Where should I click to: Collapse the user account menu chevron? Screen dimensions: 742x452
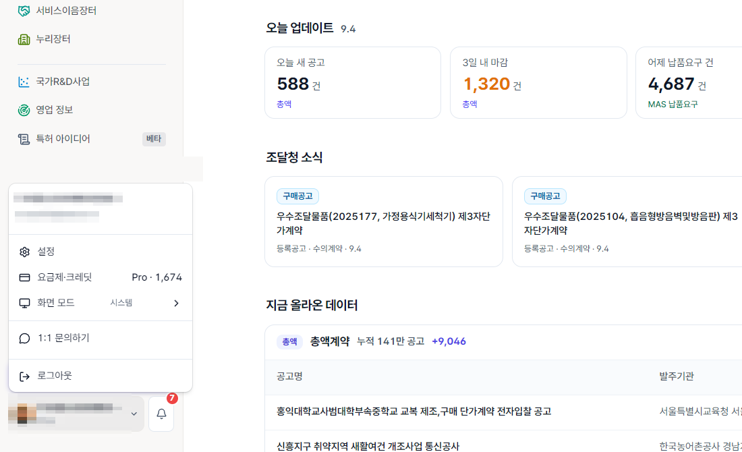click(134, 414)
